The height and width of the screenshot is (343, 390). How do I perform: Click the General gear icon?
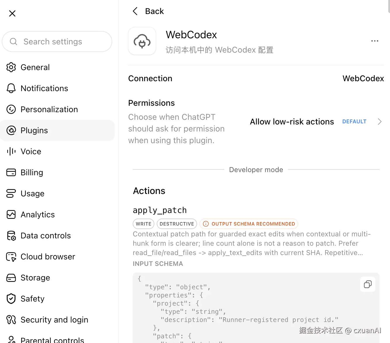(x=11, y=67)
